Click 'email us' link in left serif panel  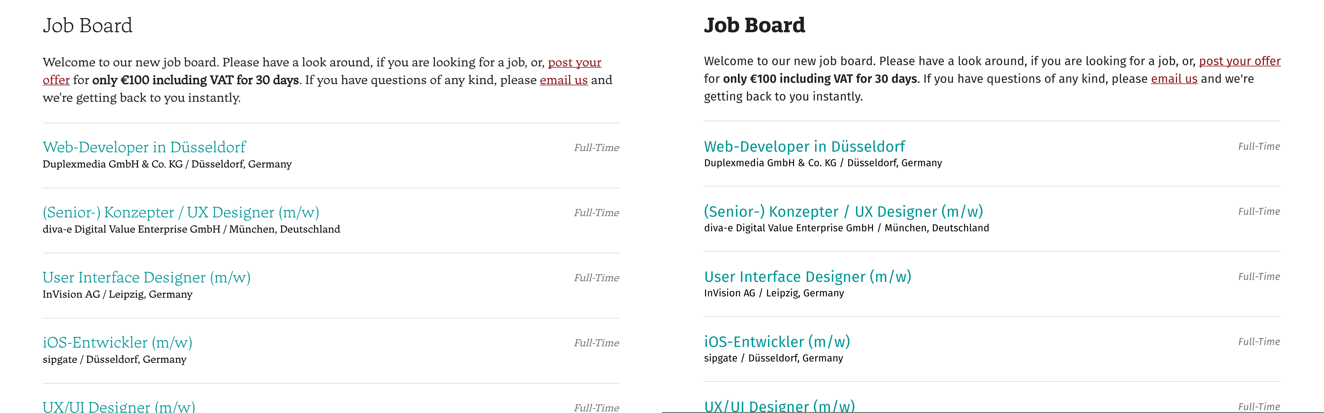click(563, 80)
